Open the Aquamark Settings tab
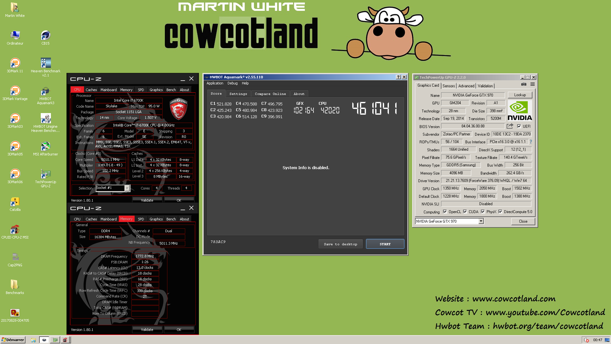The height and width of the screenshot is (344, 611). coord(238,94)
